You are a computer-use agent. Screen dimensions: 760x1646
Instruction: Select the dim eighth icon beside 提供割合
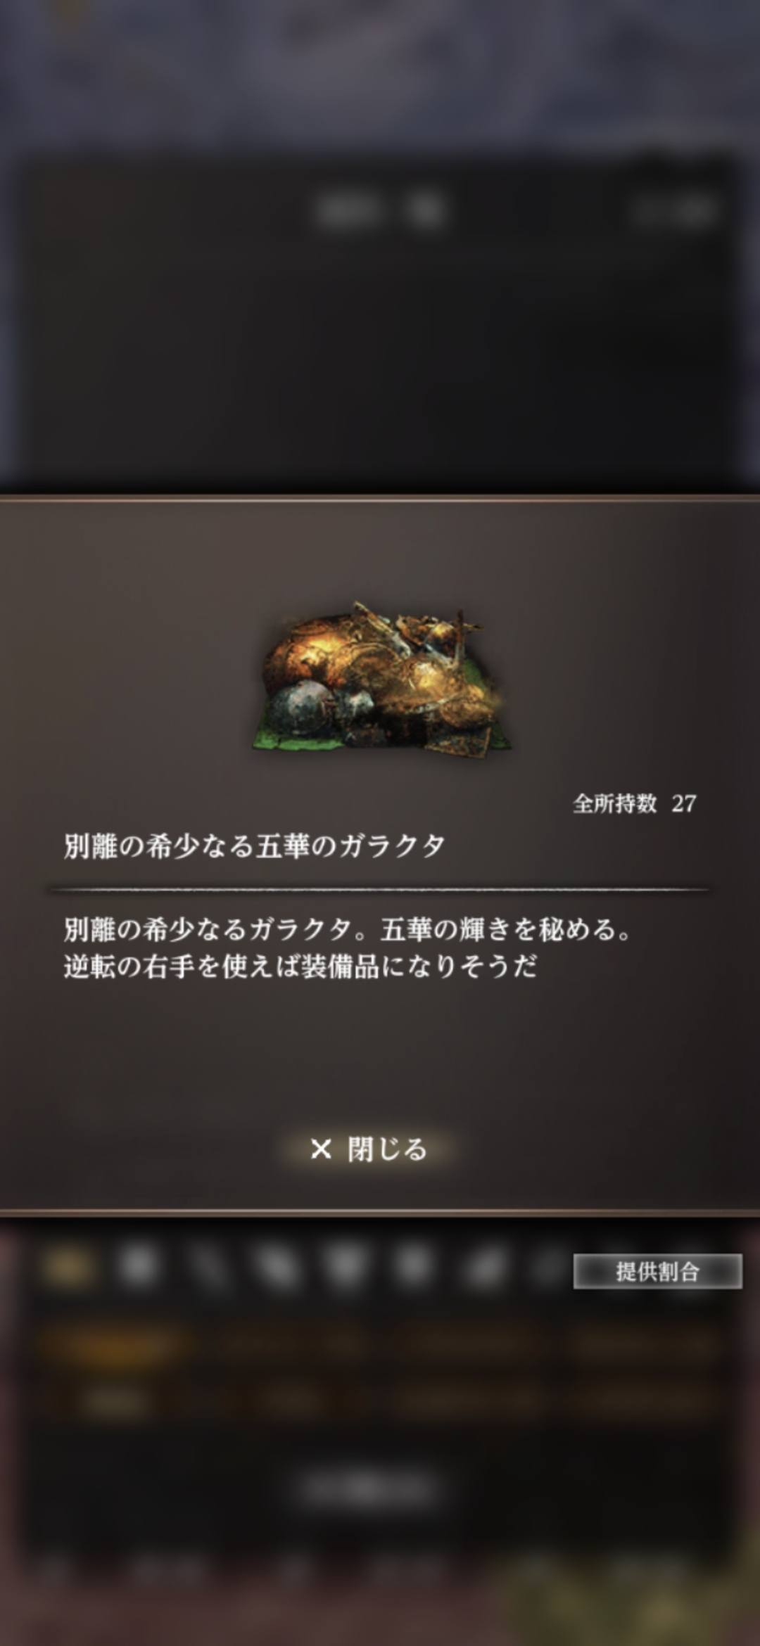click(x=549, y=1268)
